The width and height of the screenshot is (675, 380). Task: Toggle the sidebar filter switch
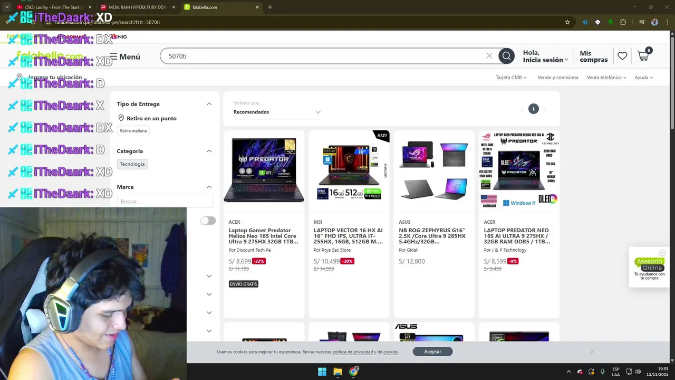click(x=208, y=221)
